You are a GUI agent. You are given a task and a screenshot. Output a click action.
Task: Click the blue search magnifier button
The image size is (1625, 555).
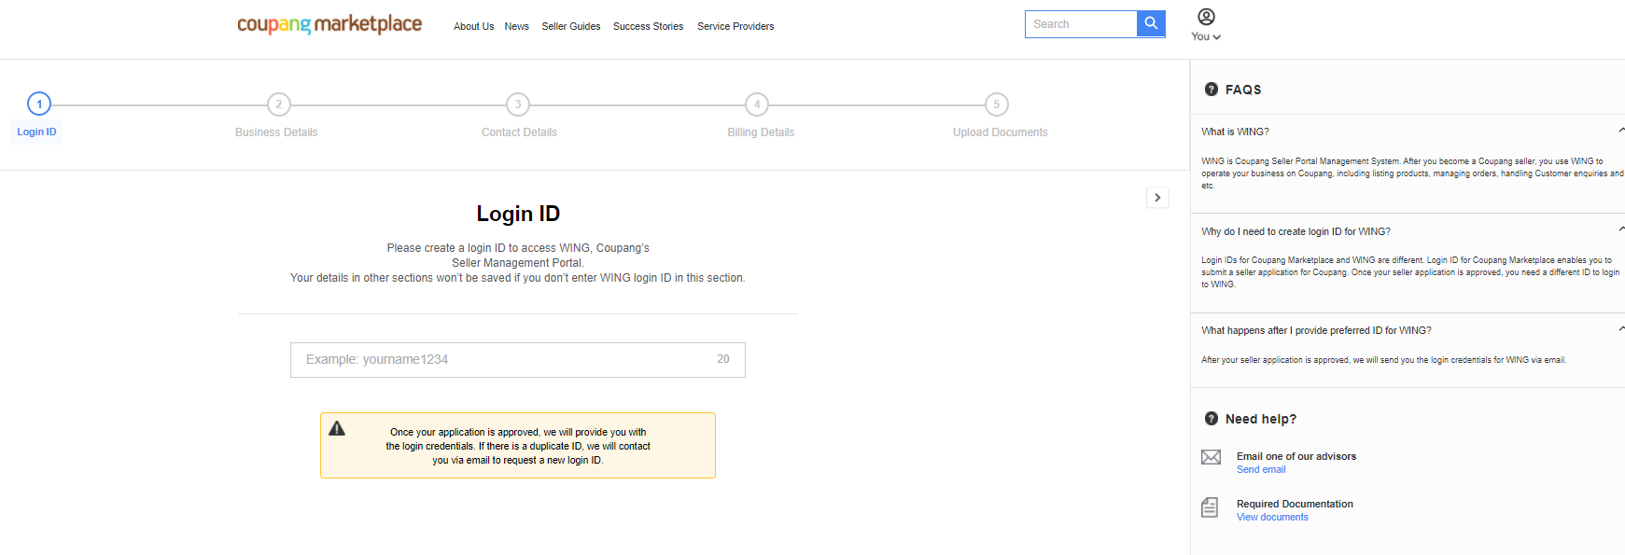tap(1151, 24)
